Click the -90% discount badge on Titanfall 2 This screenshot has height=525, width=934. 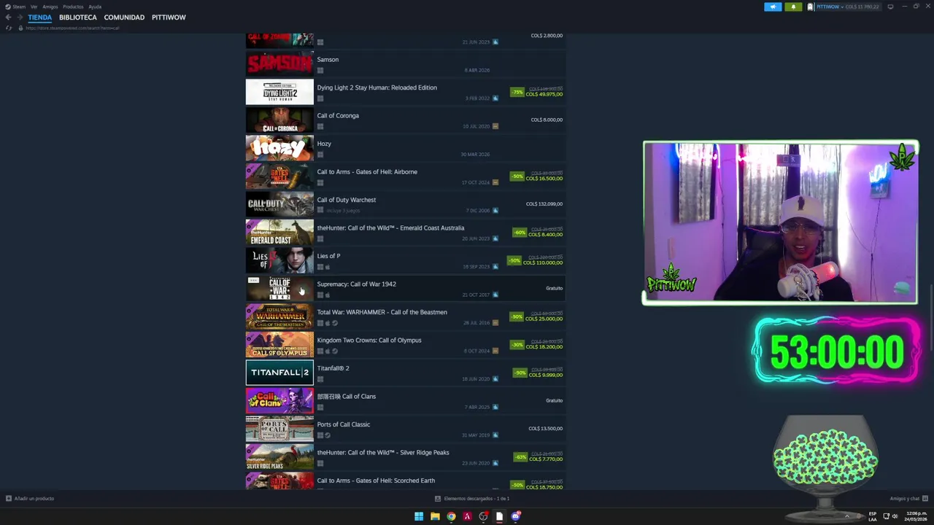point(520,373)
